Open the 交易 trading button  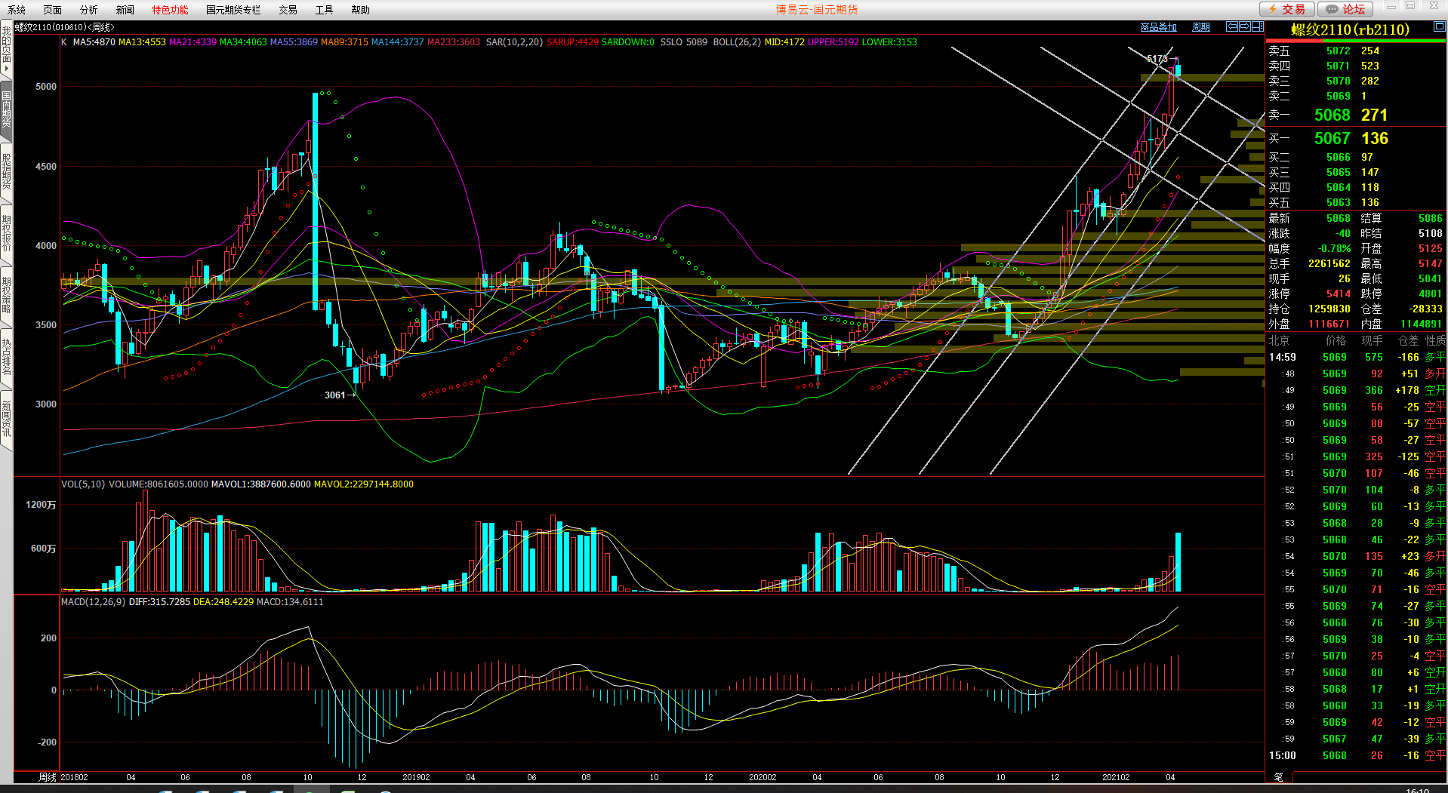point(1287,9)
